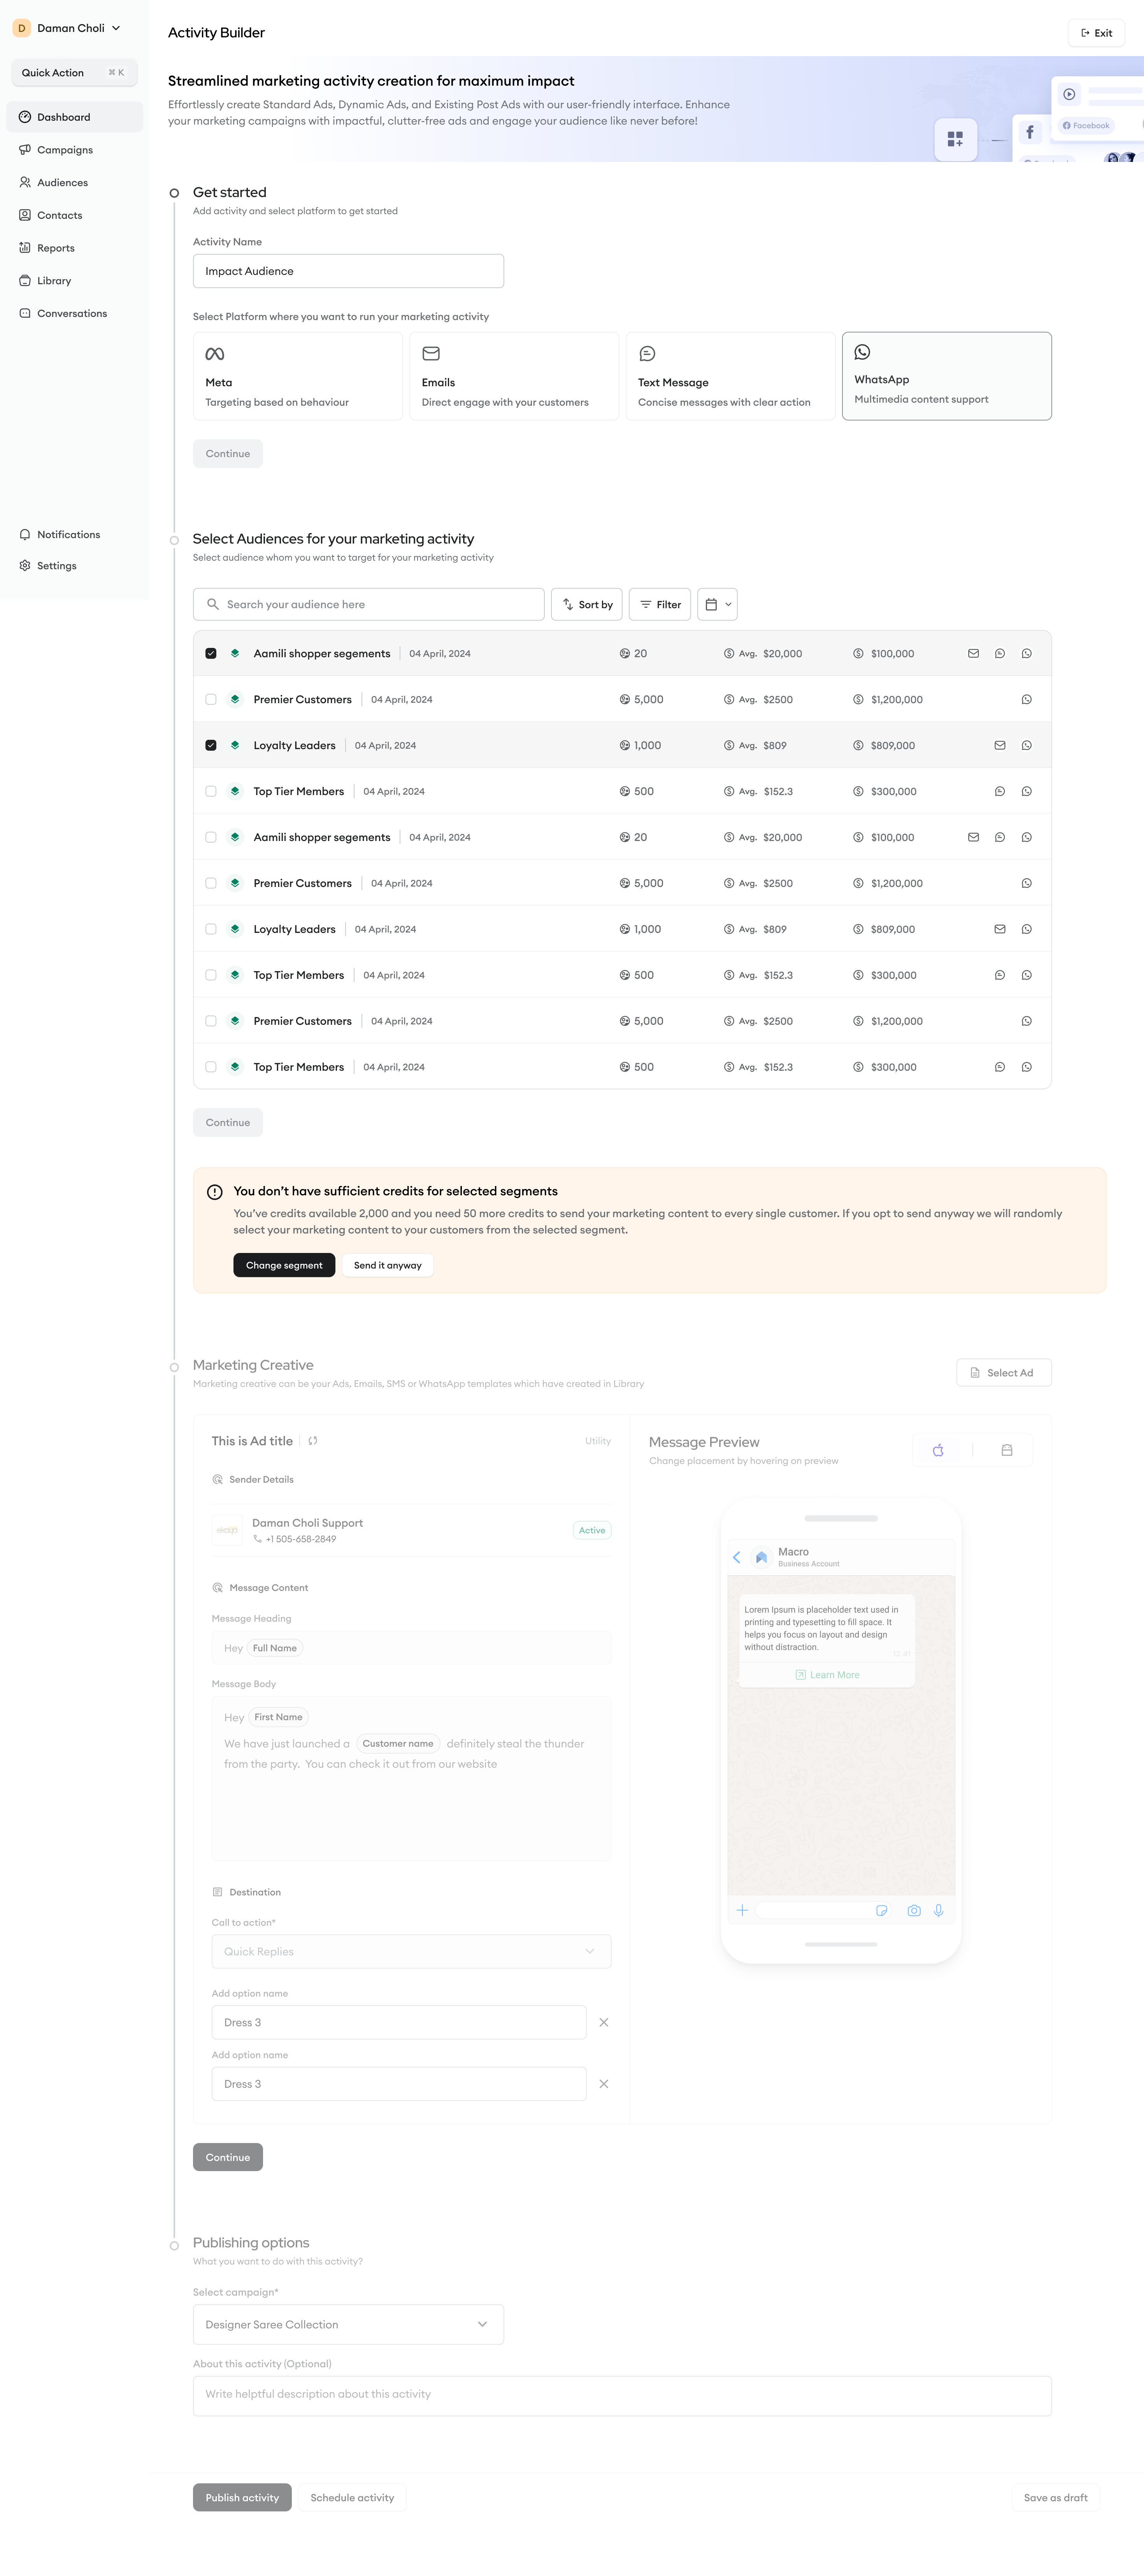Click the Customer name variable chip
Image resolution: width=1144 pixels, height=2576 pixels.
tap(398, 1743)
